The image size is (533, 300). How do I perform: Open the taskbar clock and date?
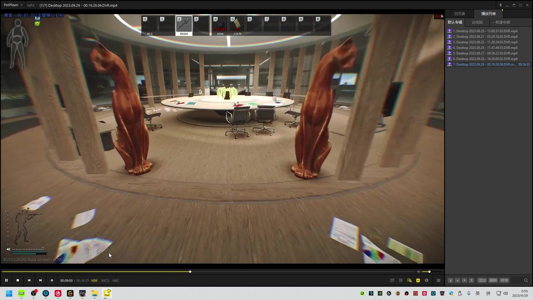520,293
